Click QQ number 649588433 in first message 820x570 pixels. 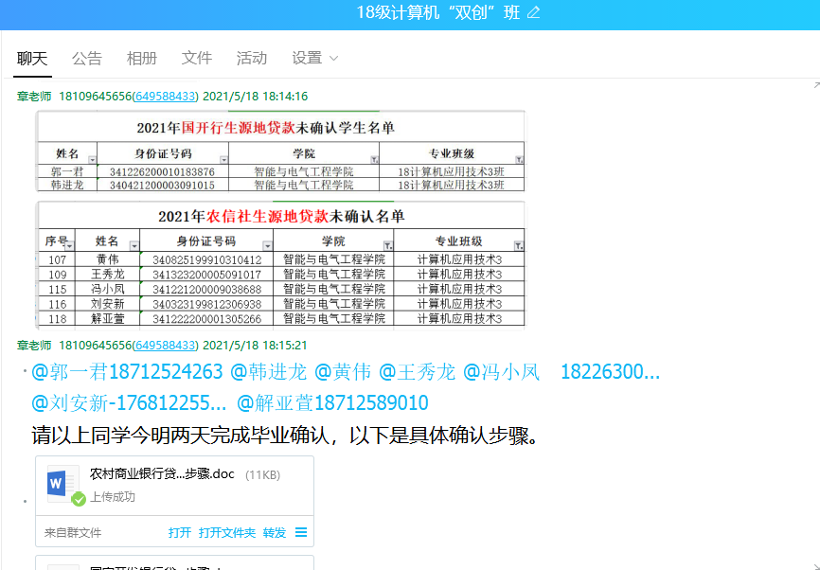coord(166,97)
